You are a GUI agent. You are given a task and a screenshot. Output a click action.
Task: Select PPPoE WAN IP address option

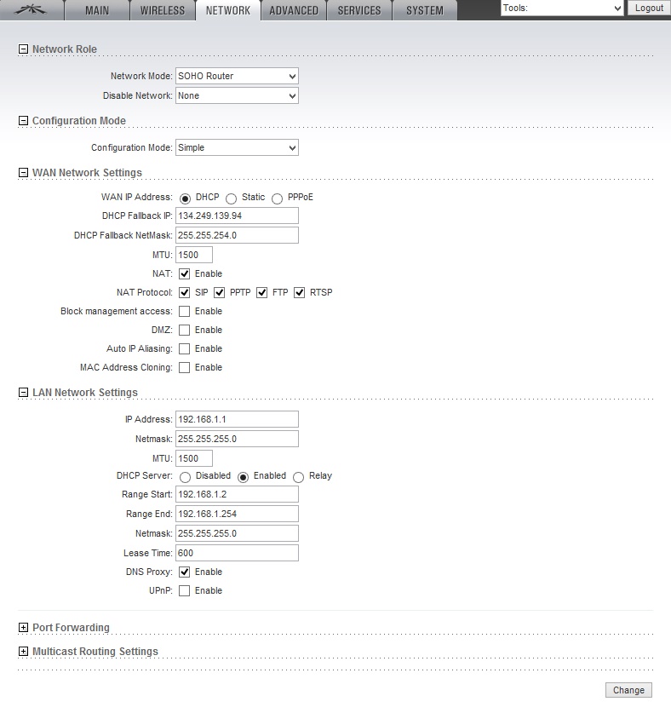click(278, 198)
